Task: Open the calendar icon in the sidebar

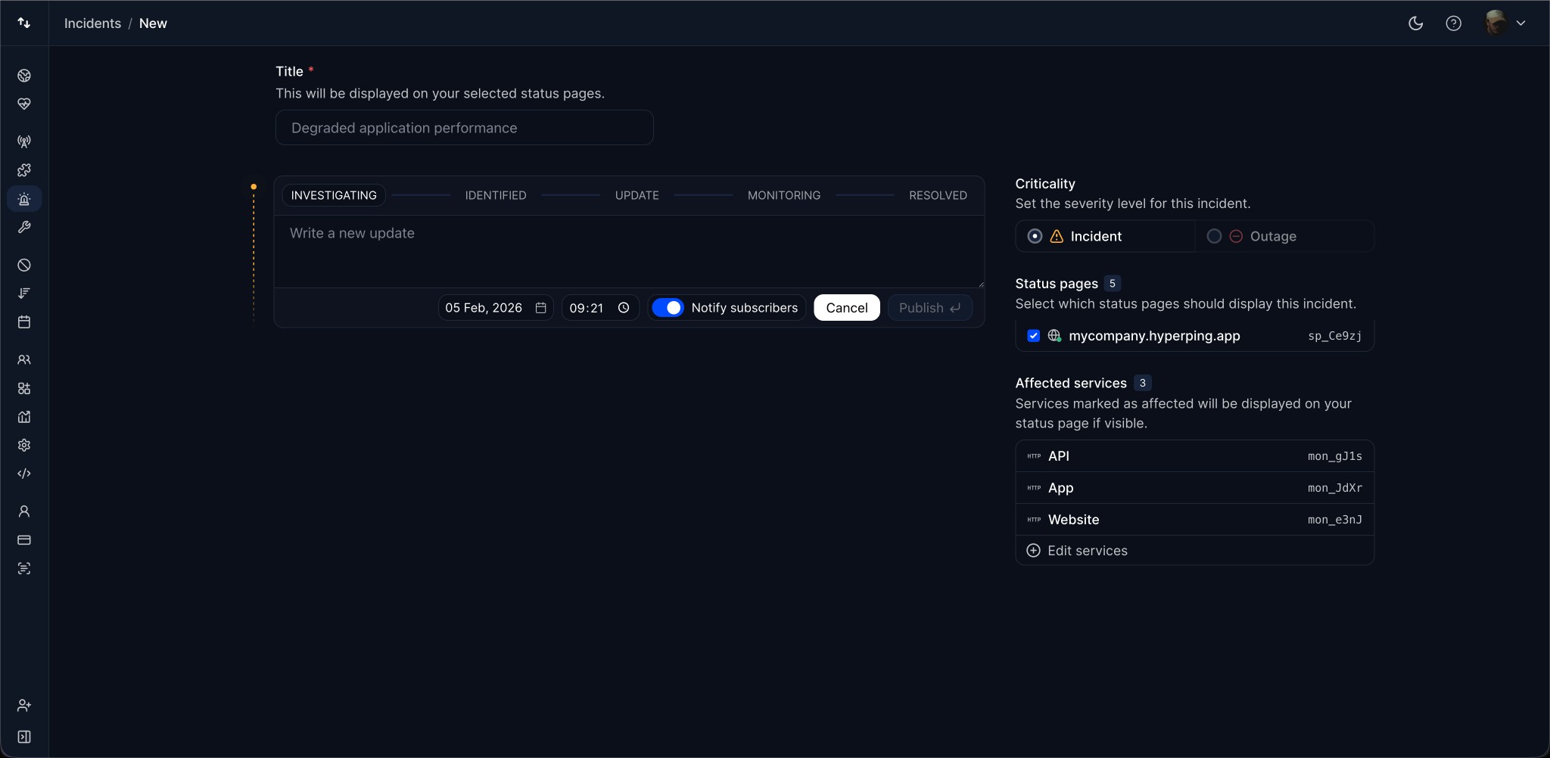Action: pyautogui.click(x=24, y=322)
